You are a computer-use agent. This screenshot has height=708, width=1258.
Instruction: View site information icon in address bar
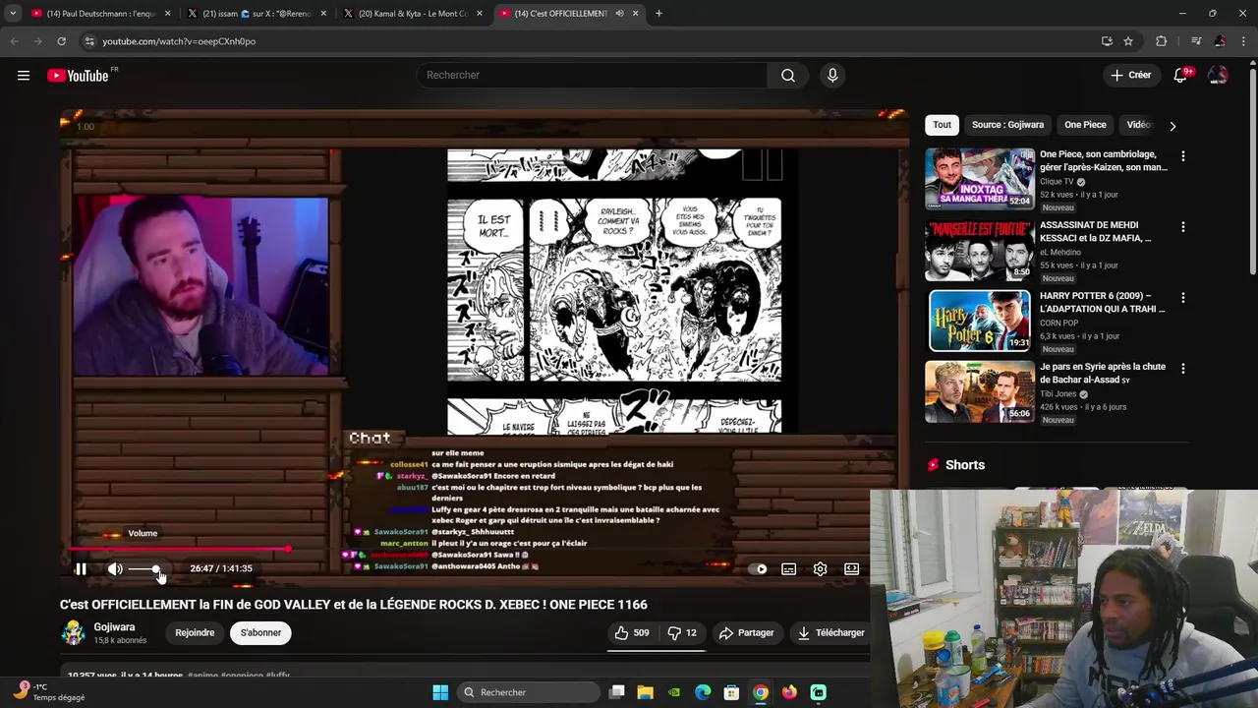pyautogui.click(x=89, y=41)
